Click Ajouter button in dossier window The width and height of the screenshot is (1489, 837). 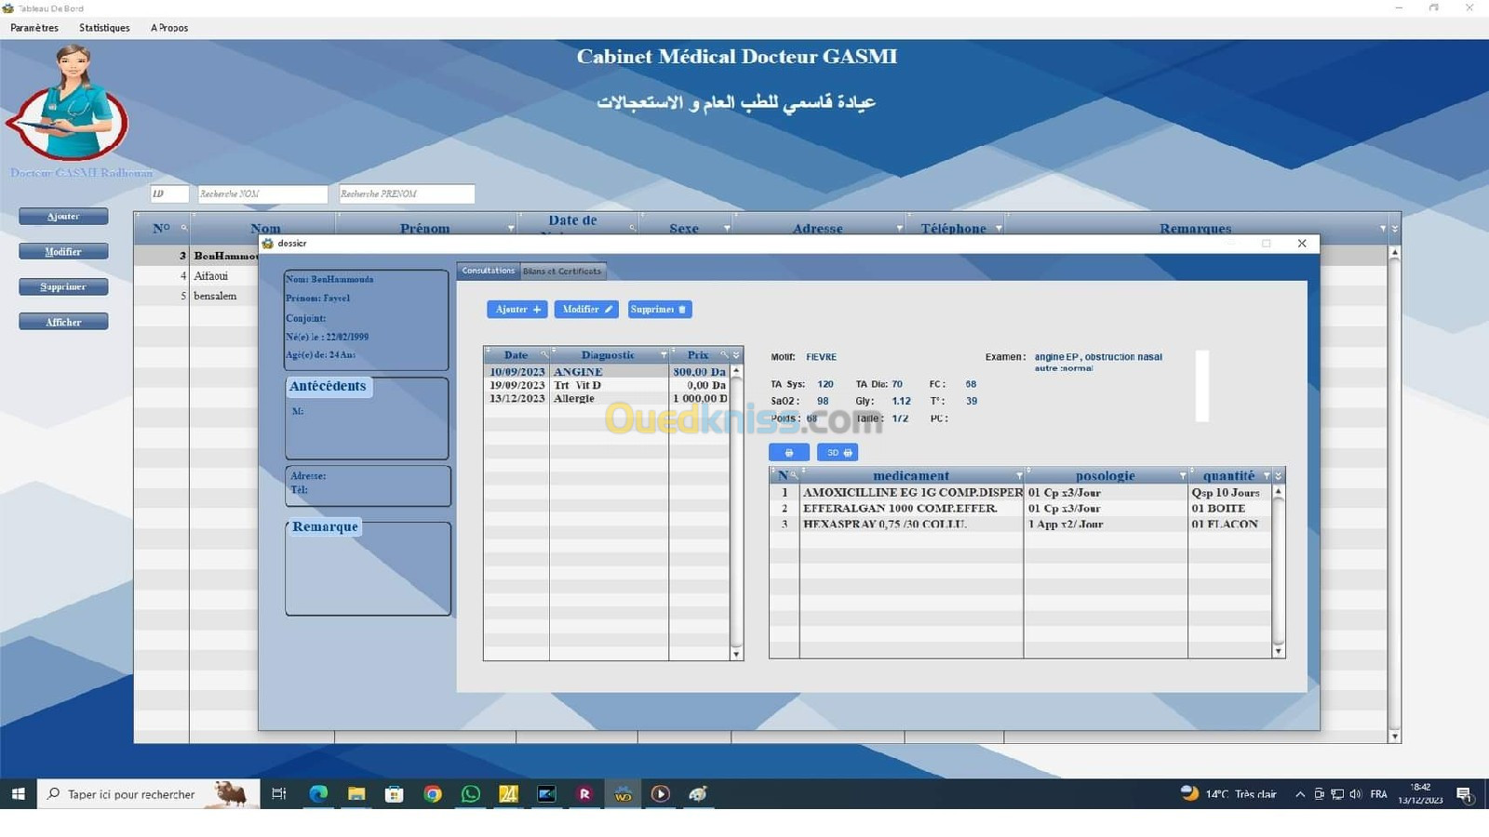point(517,309)
